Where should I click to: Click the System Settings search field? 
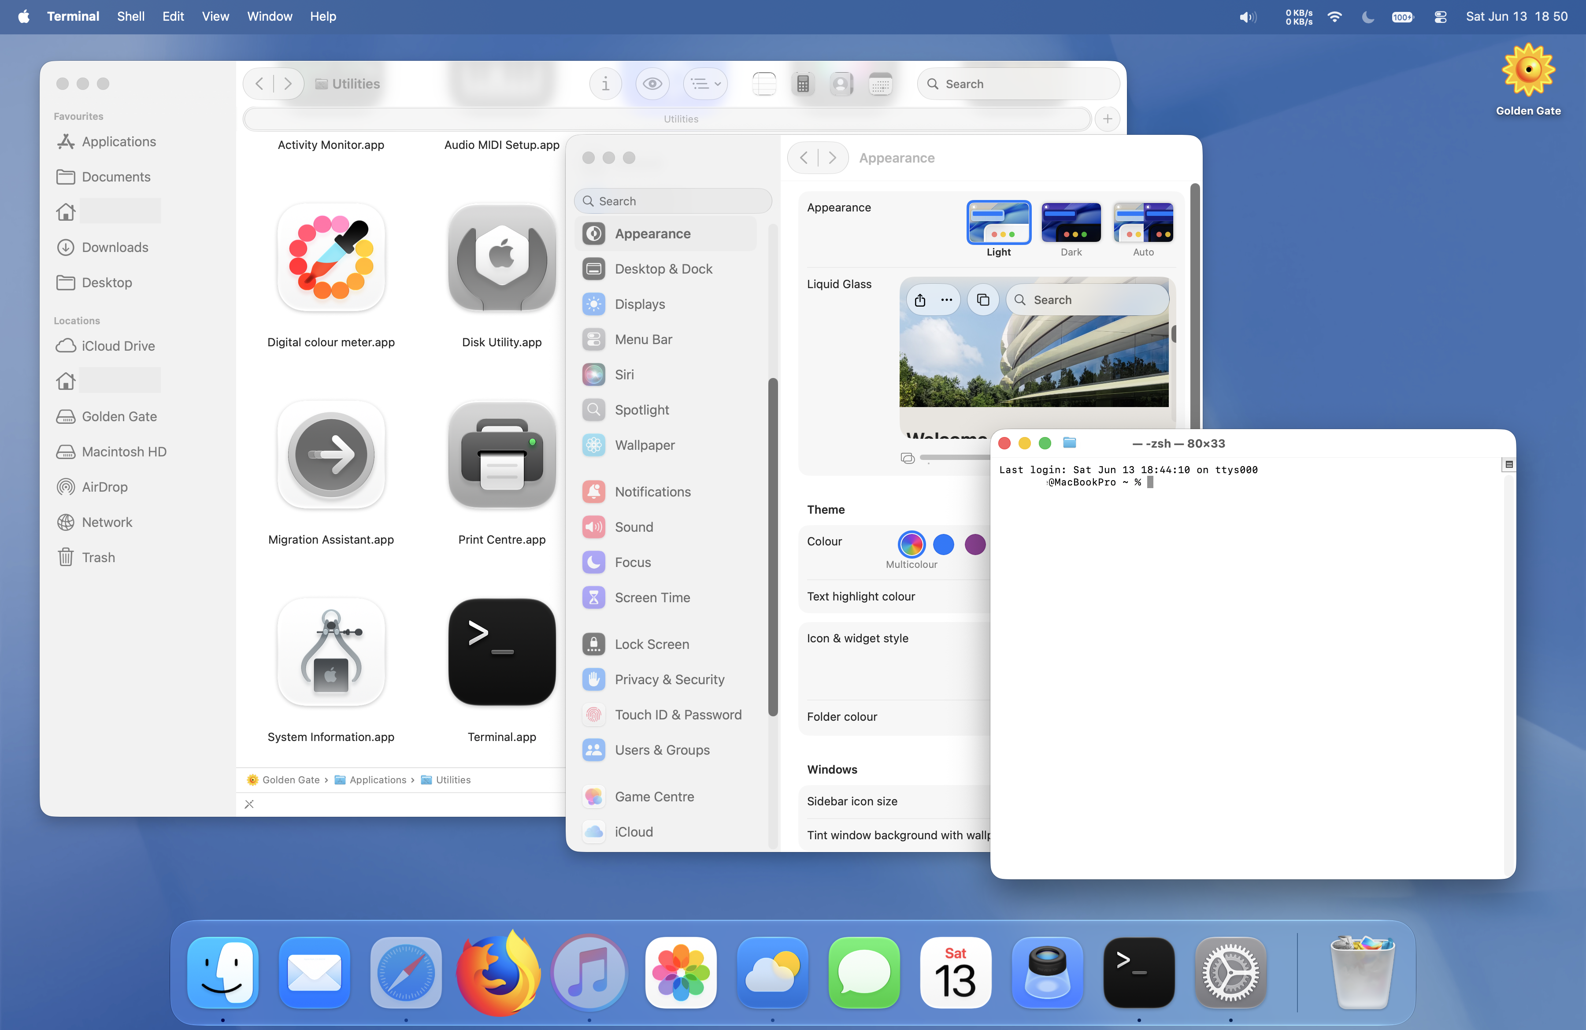672,200
